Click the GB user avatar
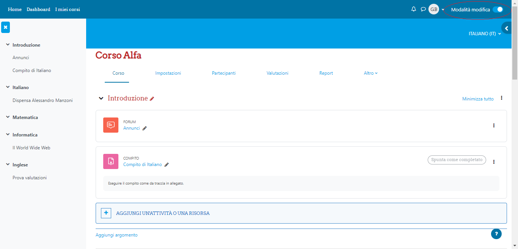Viewport: 518px width, 249px height. (434, 9)
